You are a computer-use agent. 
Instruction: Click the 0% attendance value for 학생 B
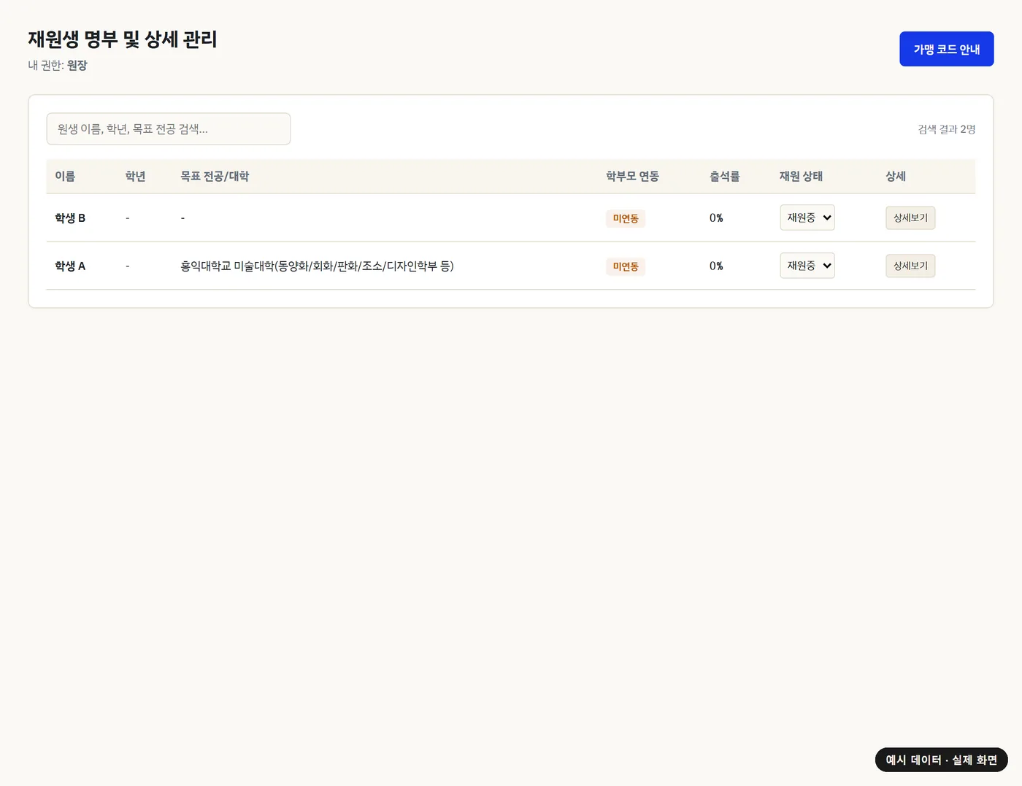[716, 217]
